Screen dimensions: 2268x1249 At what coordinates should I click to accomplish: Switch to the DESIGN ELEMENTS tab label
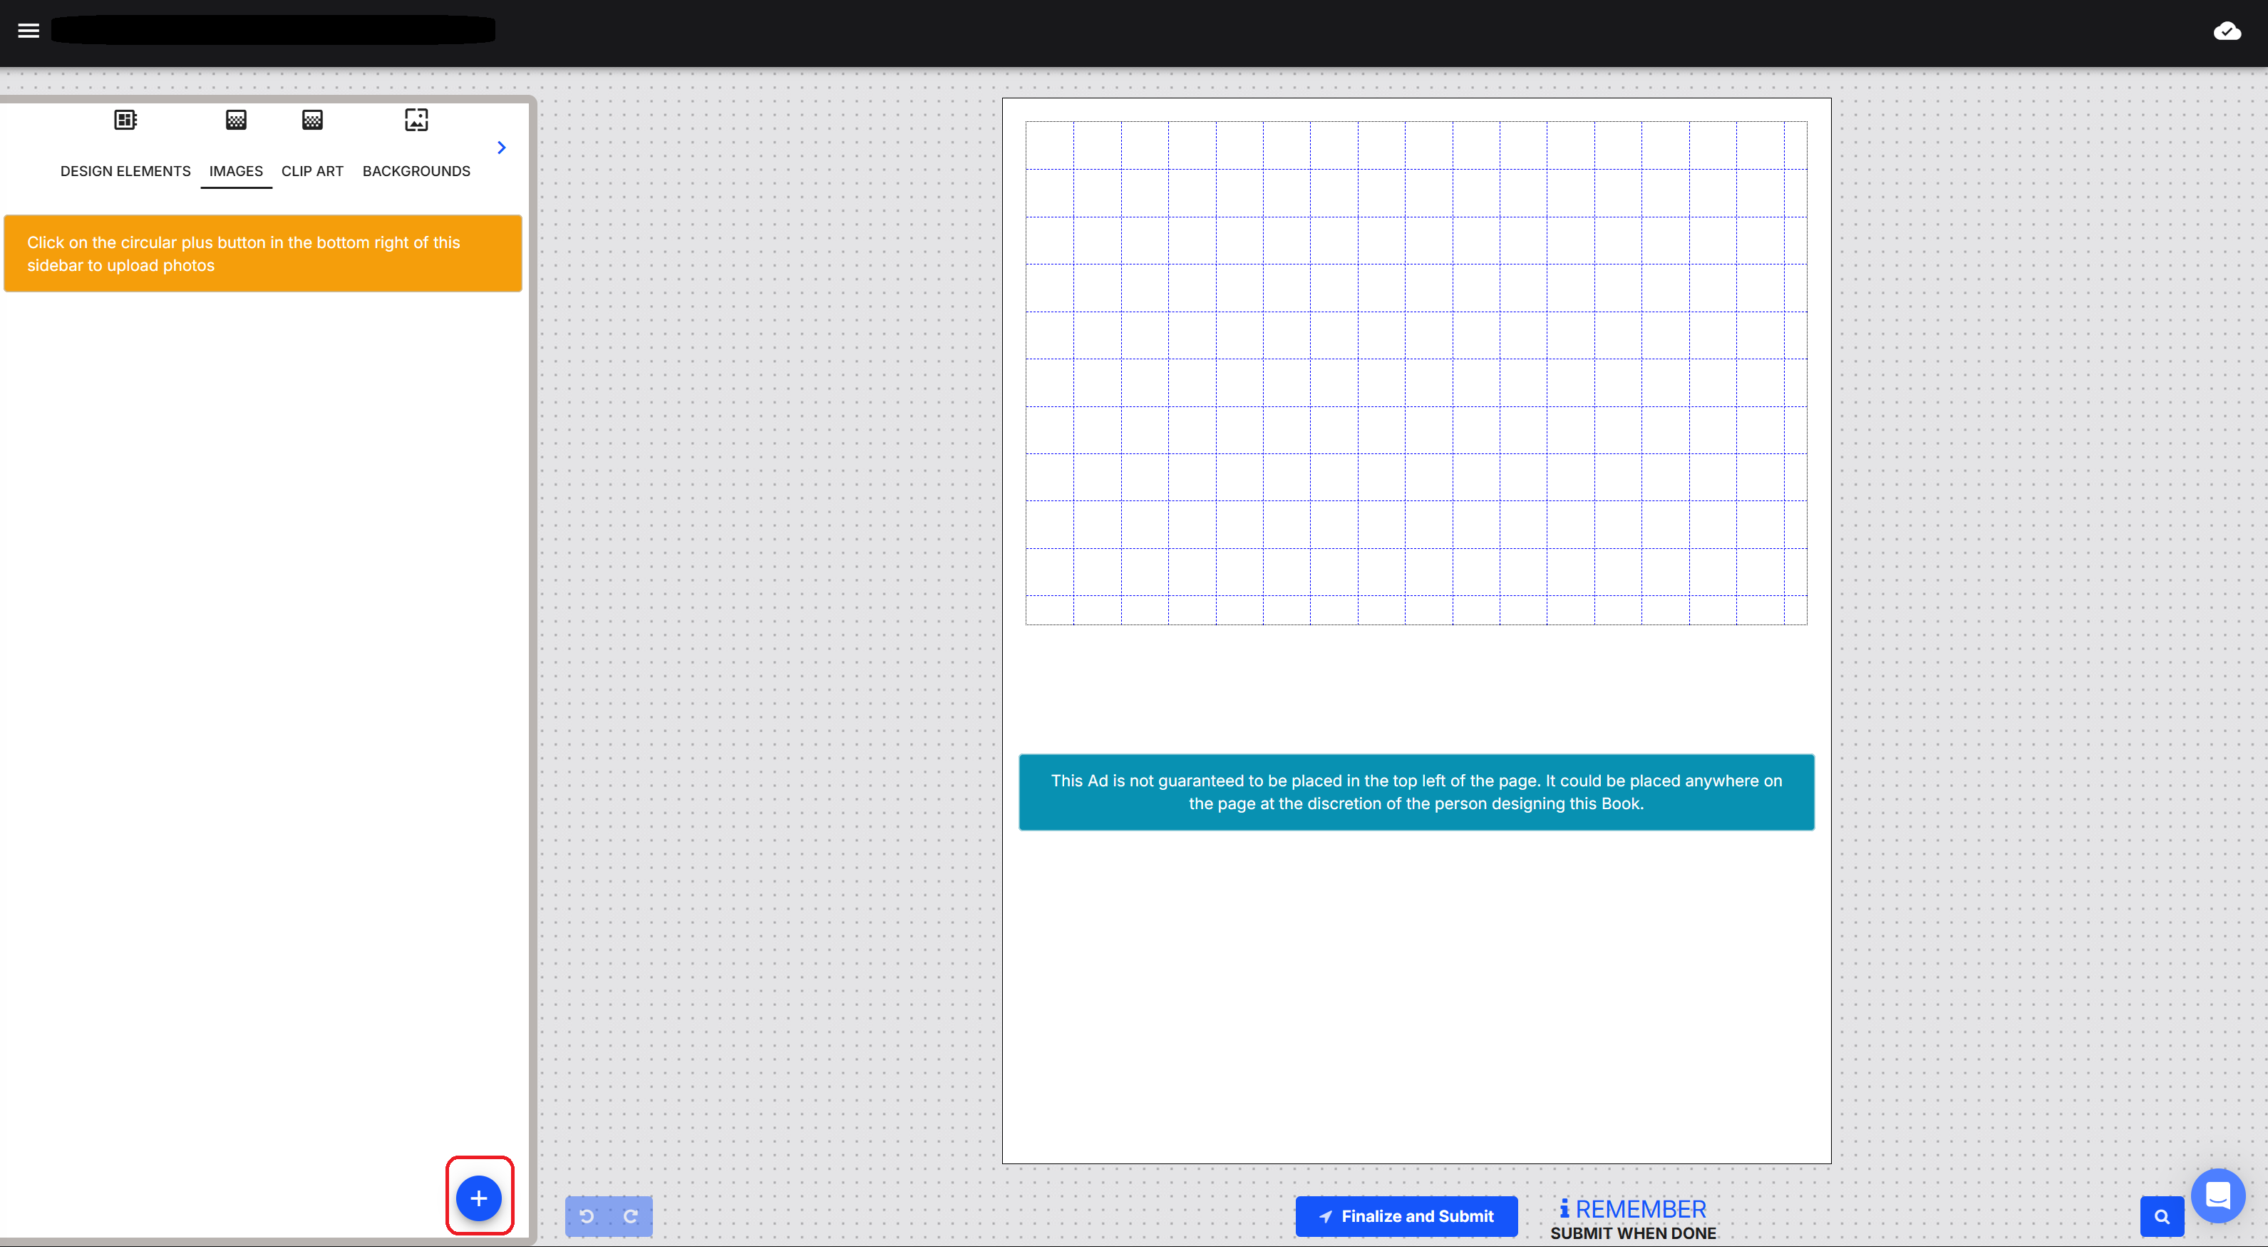(x=125, y=171)
